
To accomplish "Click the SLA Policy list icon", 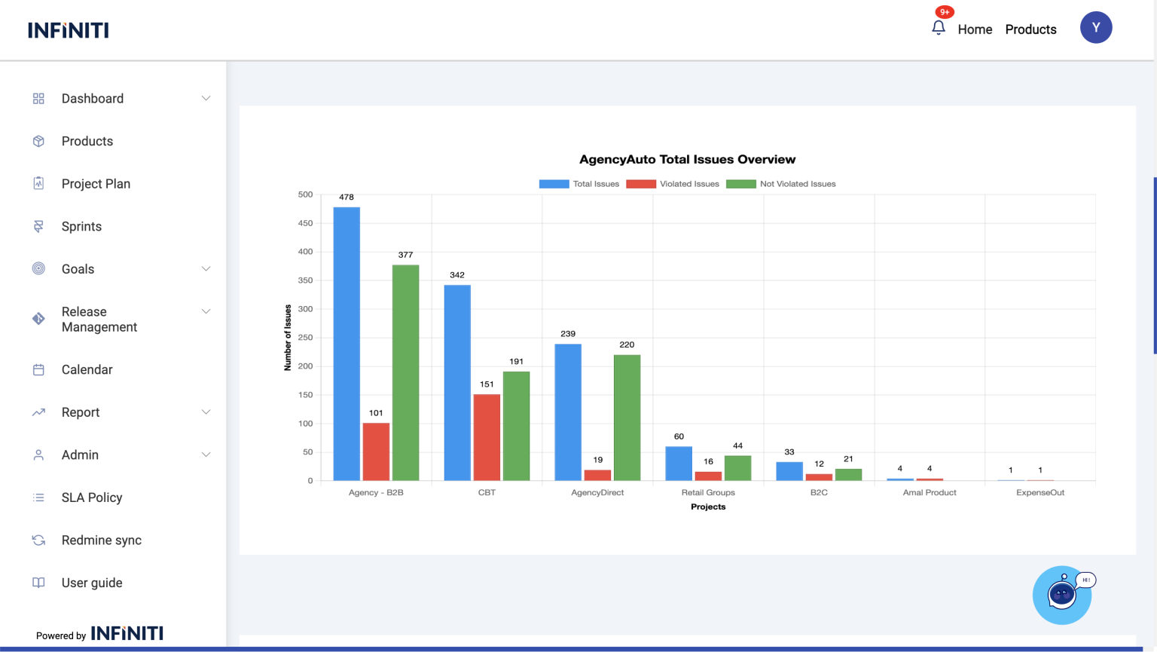I will (x=38, y=497).
